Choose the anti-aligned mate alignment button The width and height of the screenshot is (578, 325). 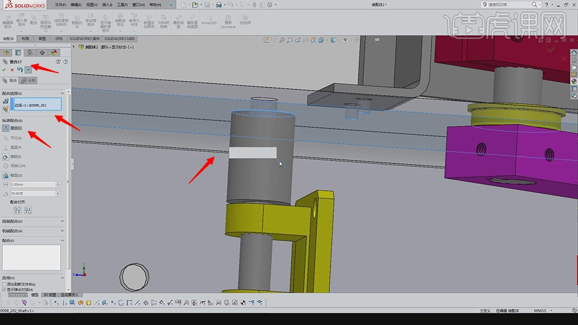click(27, 210)
